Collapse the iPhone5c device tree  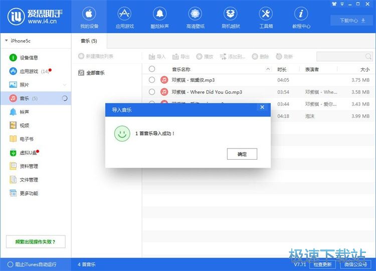click(6, 41)
